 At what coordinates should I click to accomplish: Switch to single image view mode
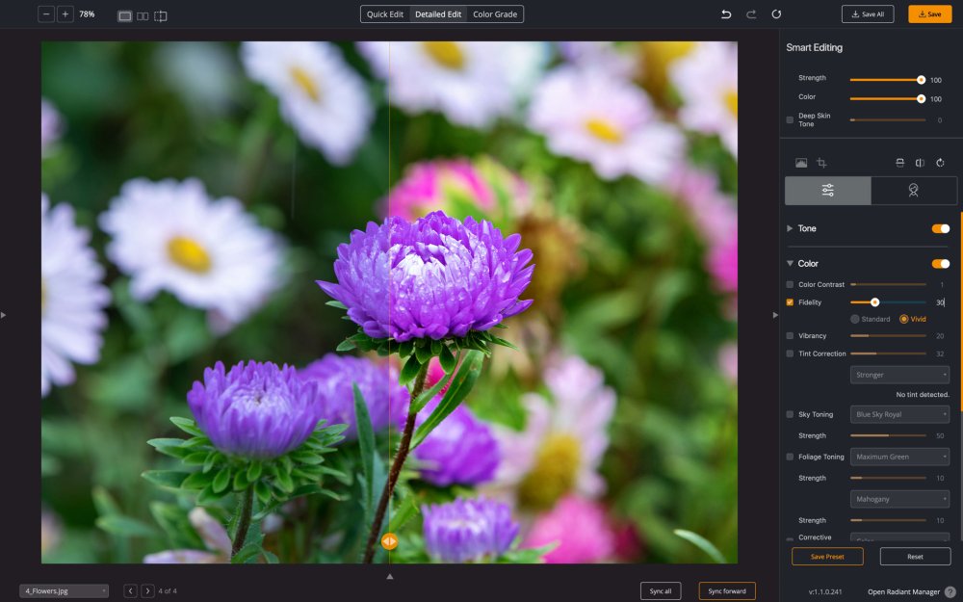pos(124,16)
